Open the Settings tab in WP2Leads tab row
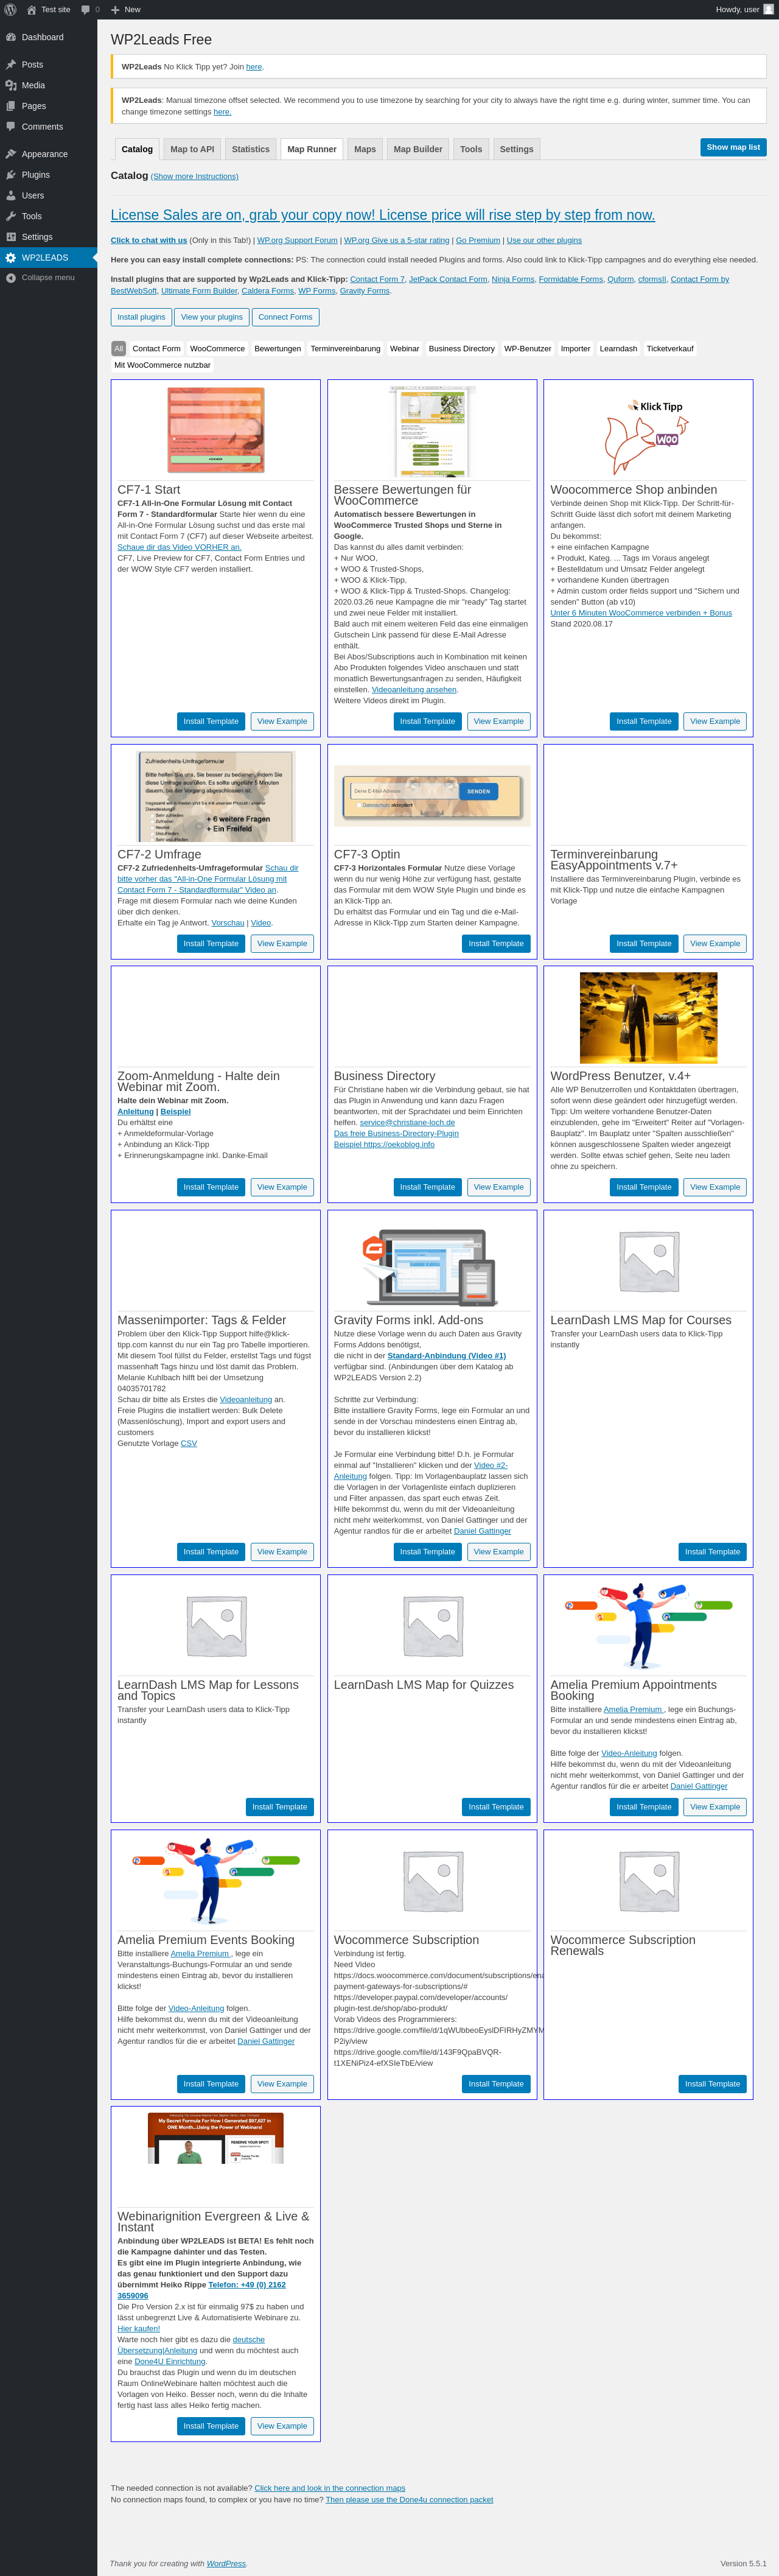779x2576 pixels. [x=517, y=149]
